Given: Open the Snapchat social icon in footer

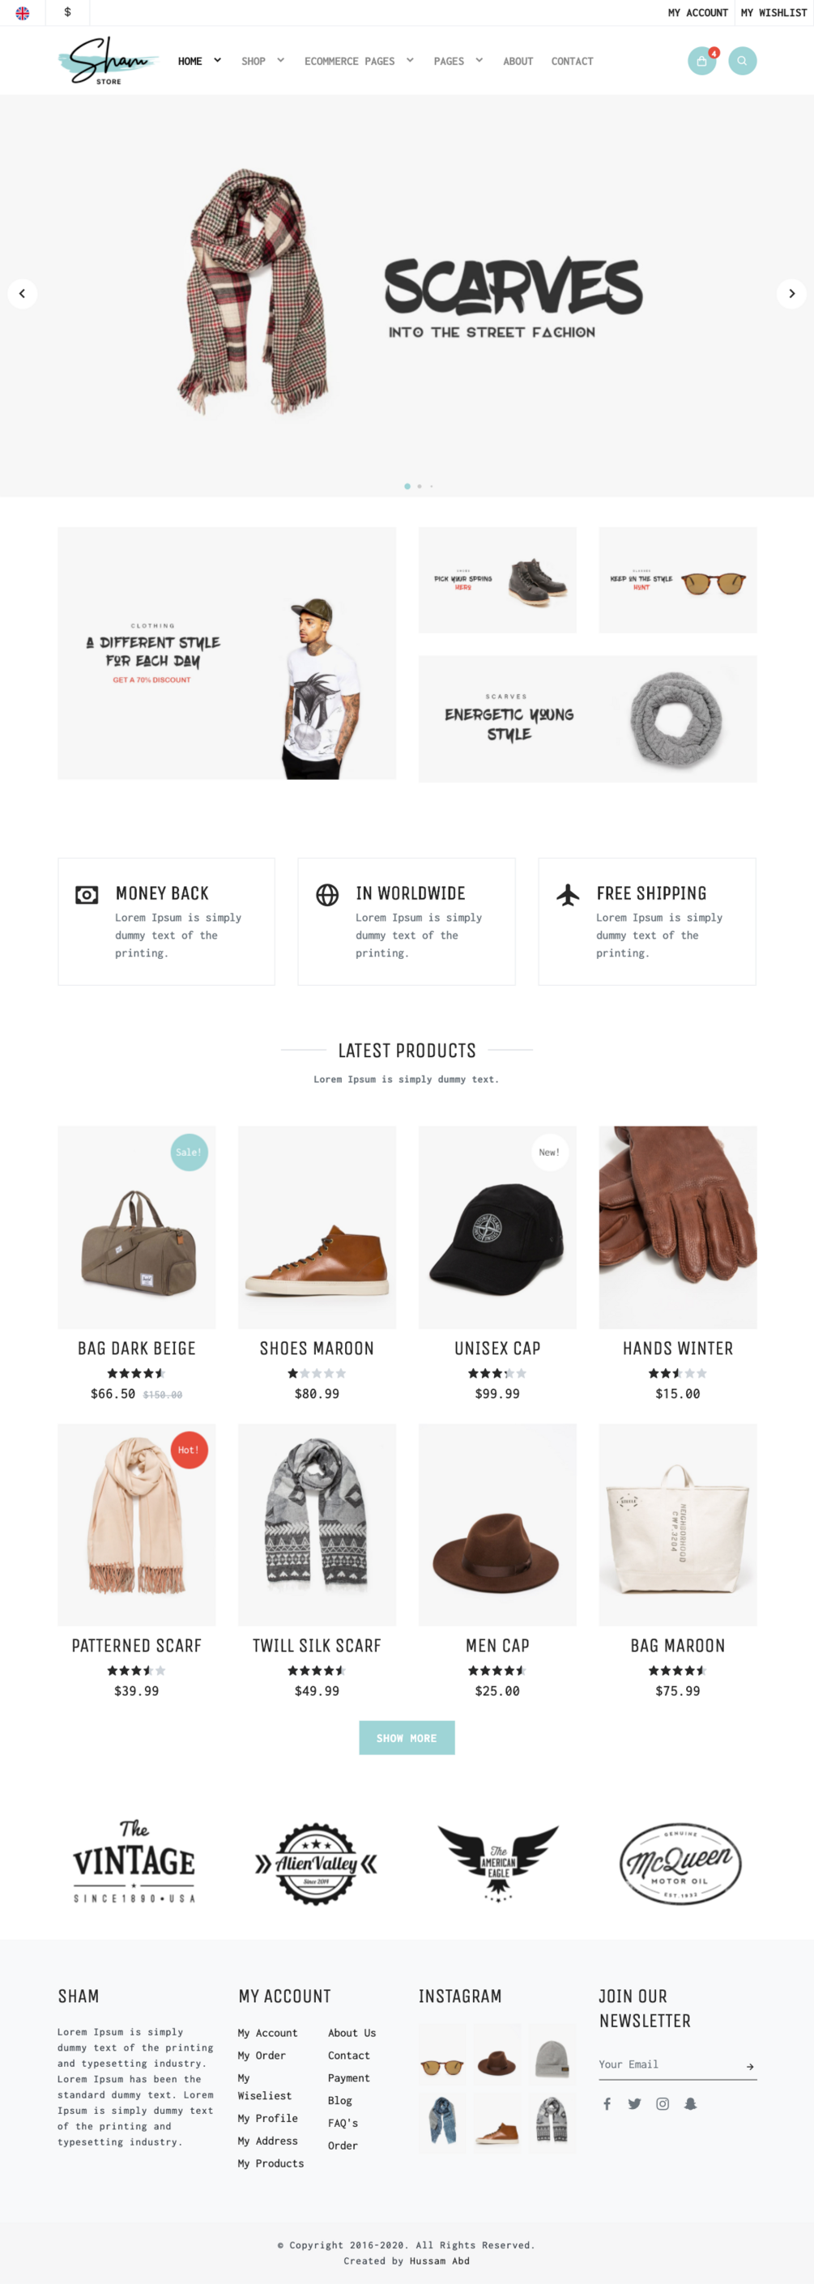Looking at the screenshot, I should pos(690,2104).
